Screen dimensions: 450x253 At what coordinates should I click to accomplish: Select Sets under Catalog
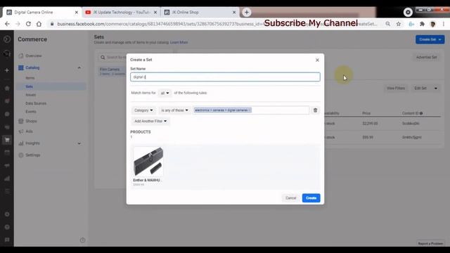(30, 86)
